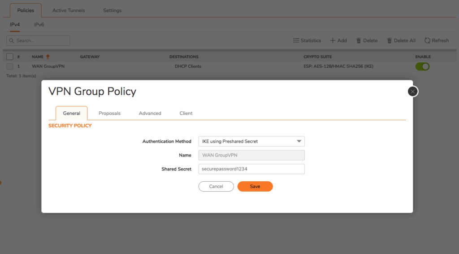Check the WAN GroupVPN row checkbox
Viewport: 459px width, 254px height.
pos(10,66)
